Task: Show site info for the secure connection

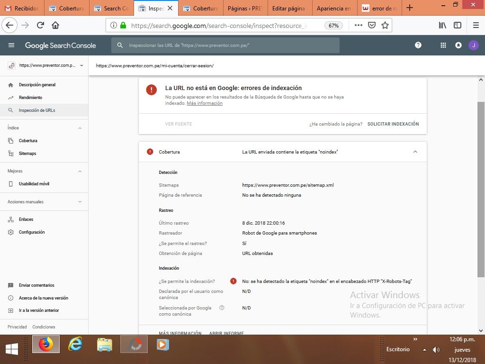Action: pyautogui.click(x=114, y=26)
